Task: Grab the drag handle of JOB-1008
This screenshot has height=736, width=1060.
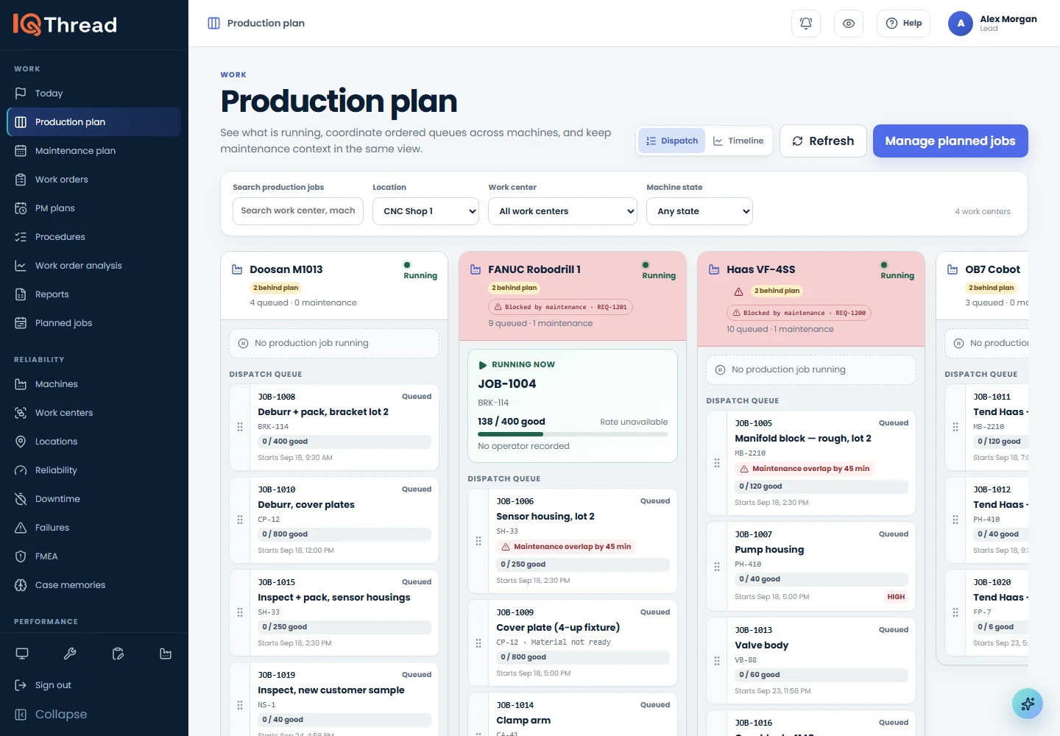Action: 240,427
